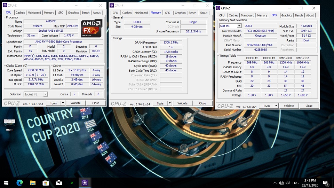Click the CAS# Latency value 14.0 clocks
Screen dimensions: 334x188
(171, 52)
